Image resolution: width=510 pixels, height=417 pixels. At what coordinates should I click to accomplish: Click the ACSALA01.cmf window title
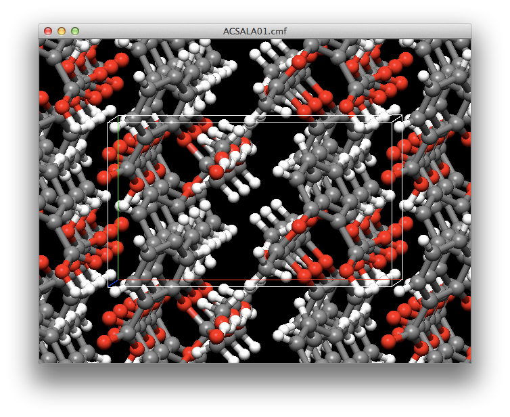255,31
